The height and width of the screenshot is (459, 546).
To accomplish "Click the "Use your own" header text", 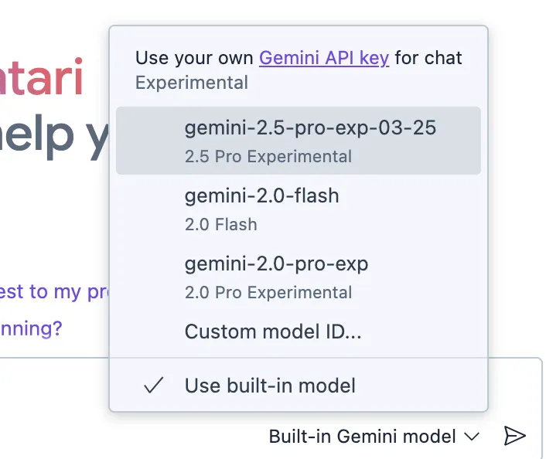I will tap(194, 58).
